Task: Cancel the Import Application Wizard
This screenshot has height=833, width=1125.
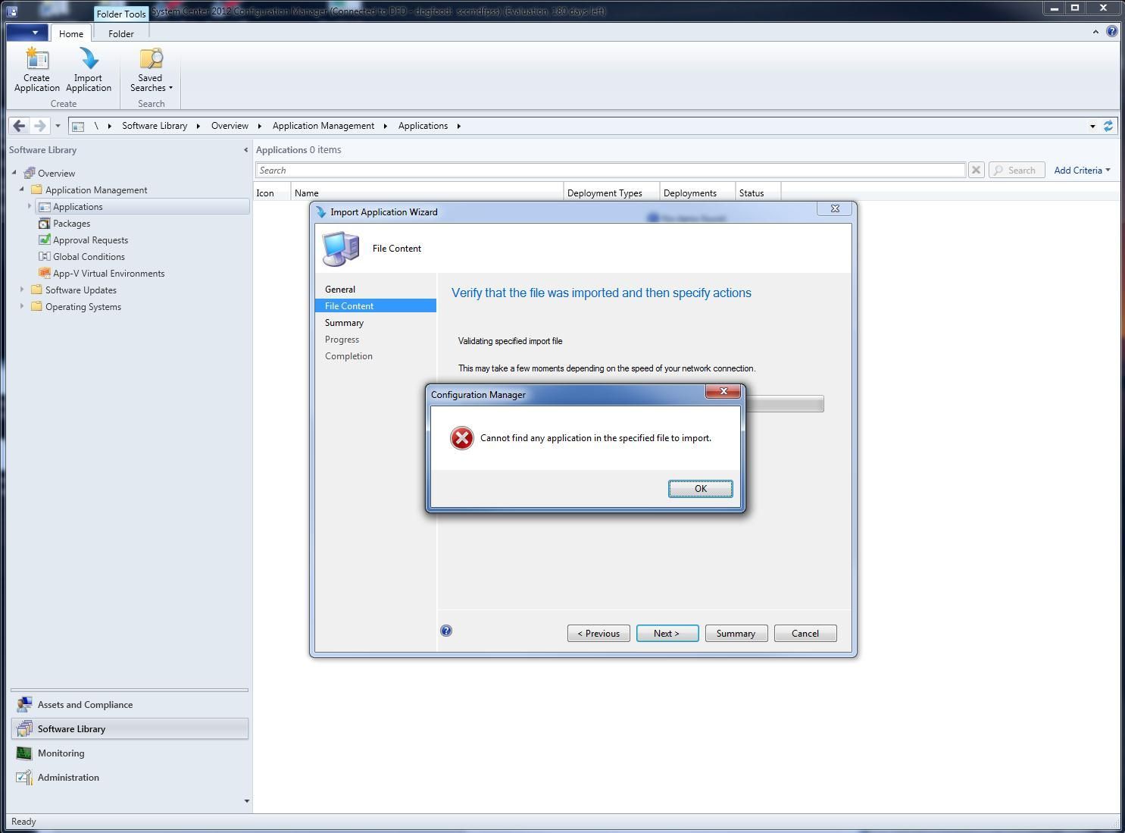Action: 805,633
